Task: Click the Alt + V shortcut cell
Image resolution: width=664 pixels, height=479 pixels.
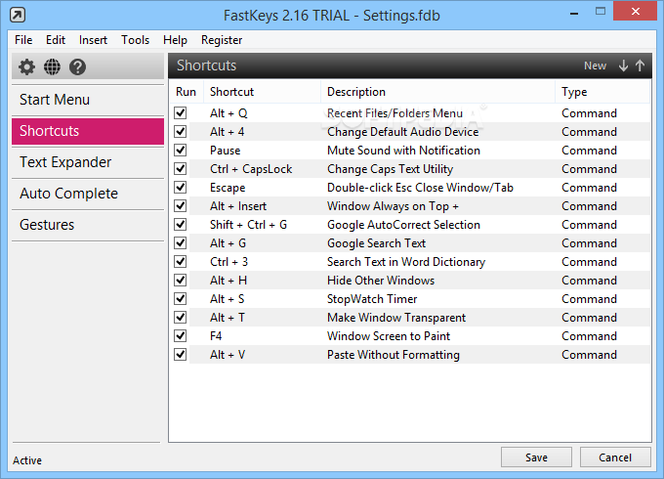Action: pyautogui.click(x=228, y=355)
